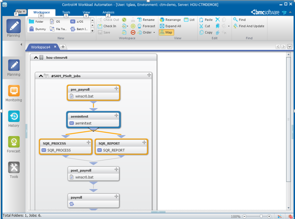Click Find in ribbon
The height and width of the screenshot is (219, 295).
pos(239,20)
